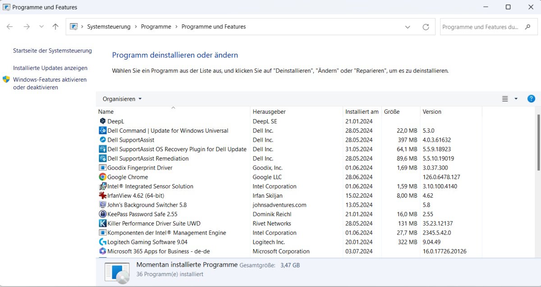541x287 pixels.
Task: Go up one level with up arrow
Action: click(55, 27)
